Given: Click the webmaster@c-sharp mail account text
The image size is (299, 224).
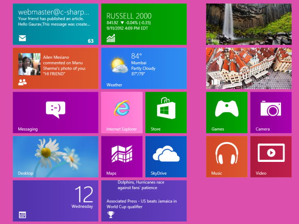Looking at the screenshot, I should pos(53,12).
